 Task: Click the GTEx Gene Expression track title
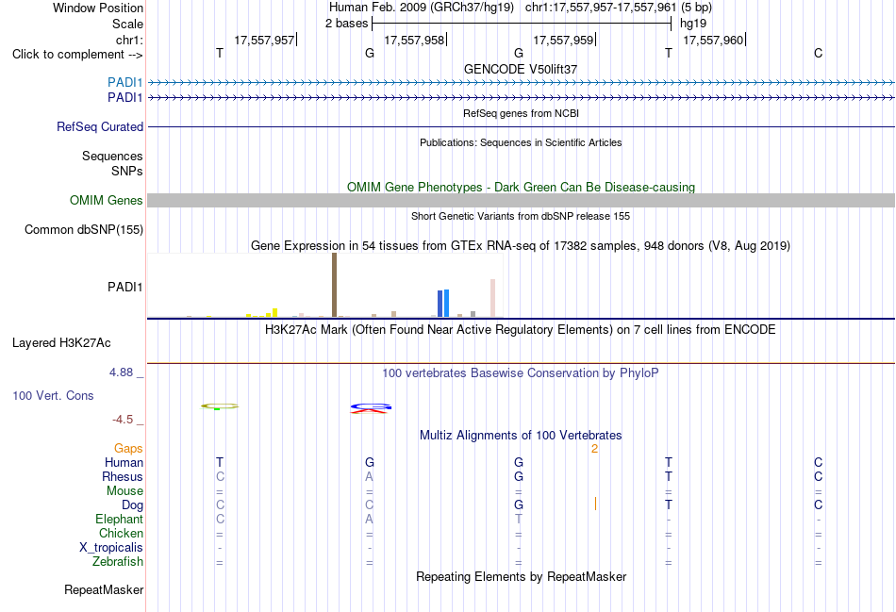click(x=521, y=246)
